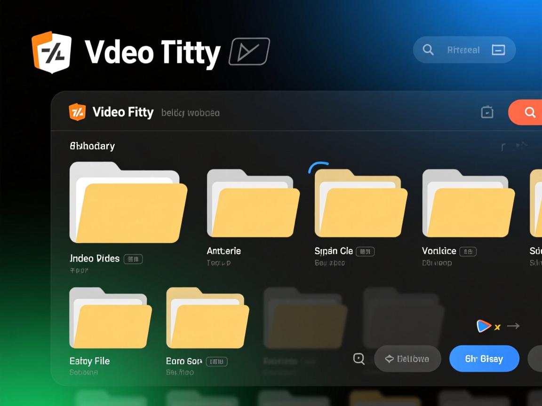Click the colorful play icon near arrow
542x406 pixels.
pos(483,326)
